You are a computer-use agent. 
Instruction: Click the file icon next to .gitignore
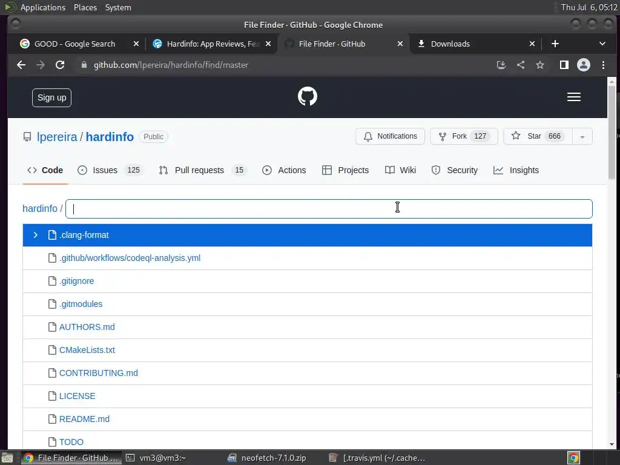tap(52, 281)
